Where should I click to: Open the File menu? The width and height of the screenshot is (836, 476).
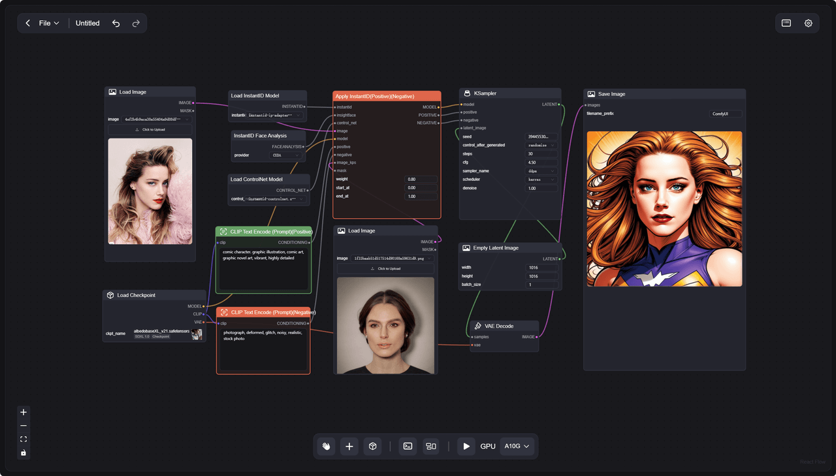click(x=49, y=23)
